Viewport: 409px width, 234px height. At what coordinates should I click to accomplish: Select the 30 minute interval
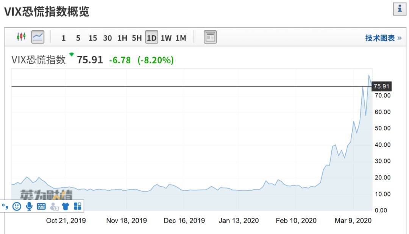coord(108,38)
